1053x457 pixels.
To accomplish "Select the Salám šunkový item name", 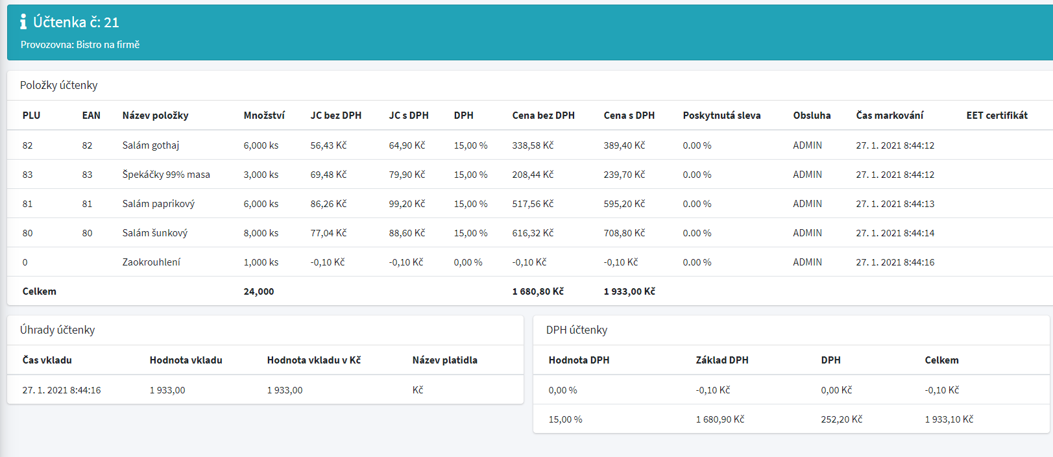I will (x=154, y=233).
